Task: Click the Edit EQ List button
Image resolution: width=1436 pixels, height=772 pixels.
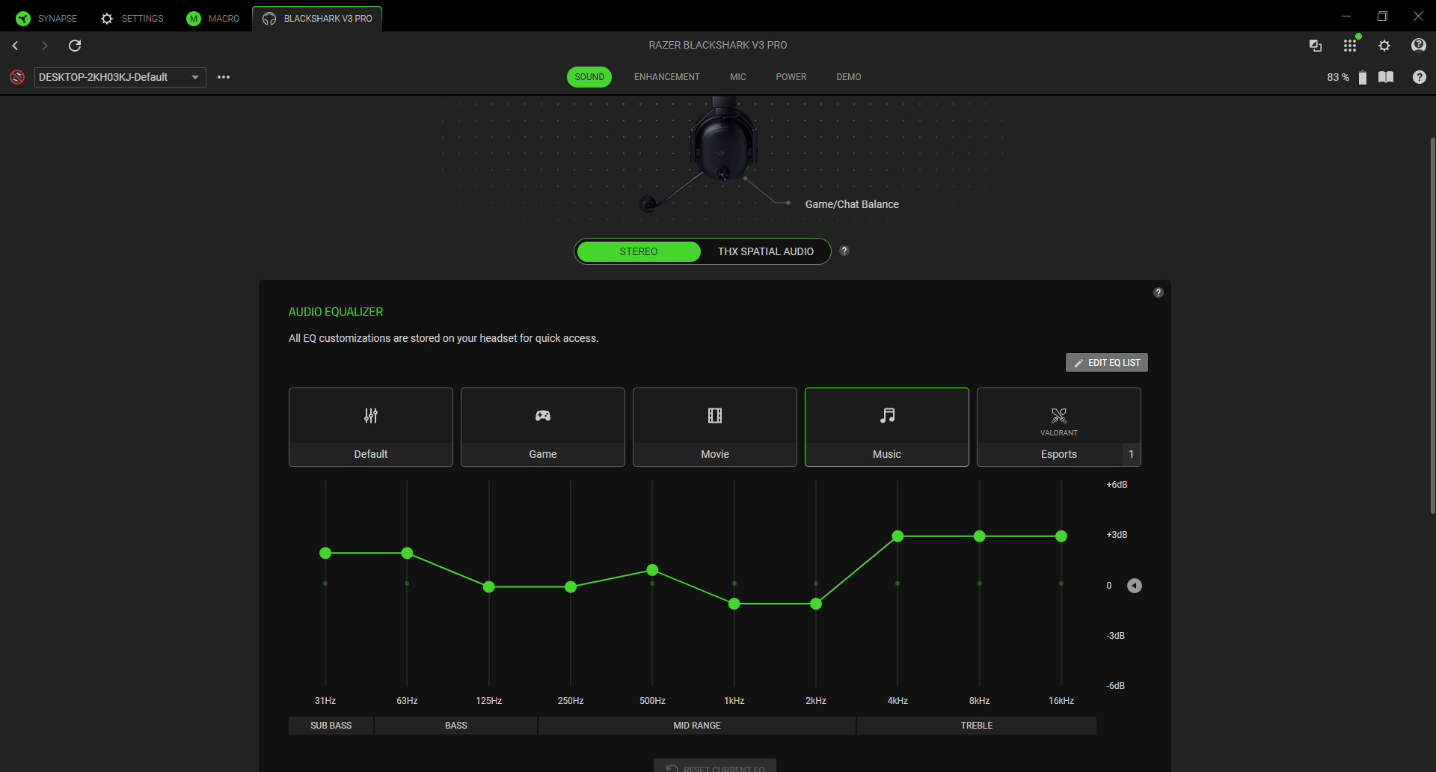Action: (x=1106, y=363)
